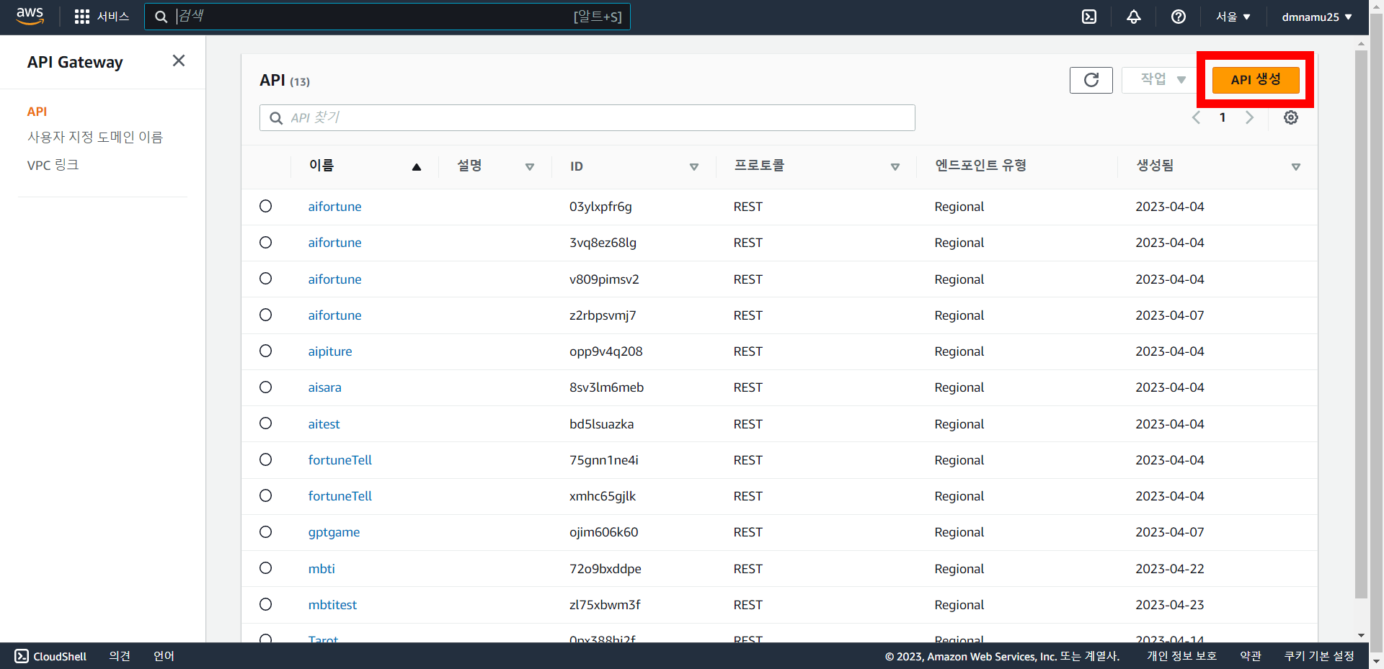Open the aitest API link
1384x669 pixels.
pyautogui.click(x=324, y=424)
